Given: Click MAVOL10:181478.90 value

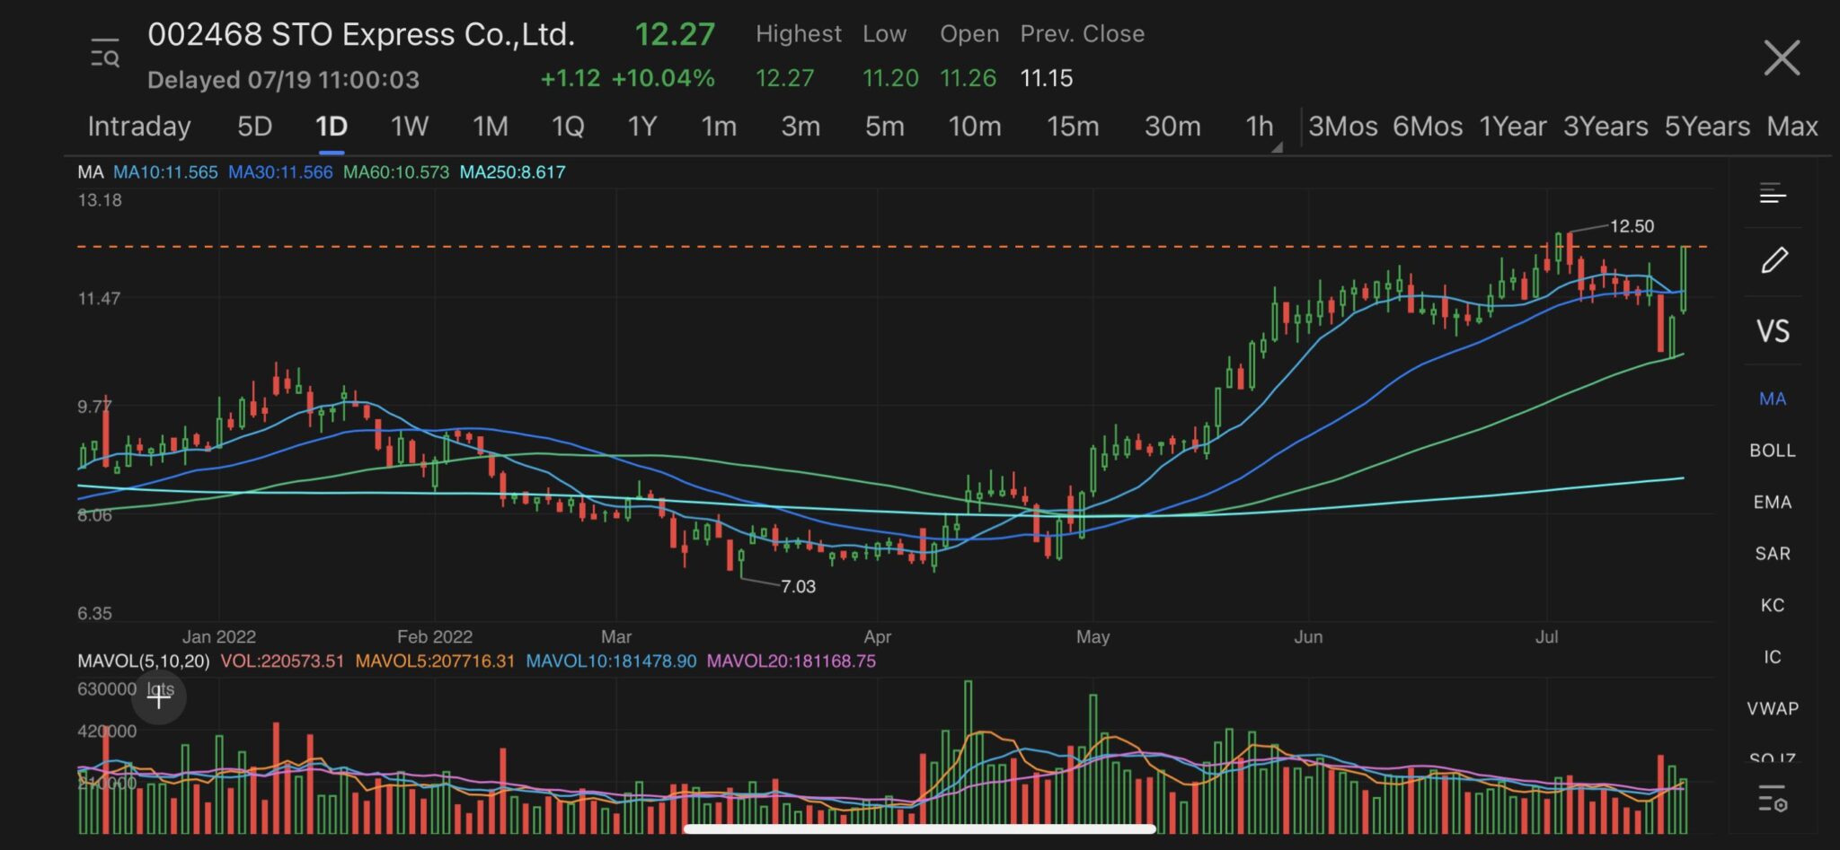Looking at the screenshot, I should [x=611, y=662].
